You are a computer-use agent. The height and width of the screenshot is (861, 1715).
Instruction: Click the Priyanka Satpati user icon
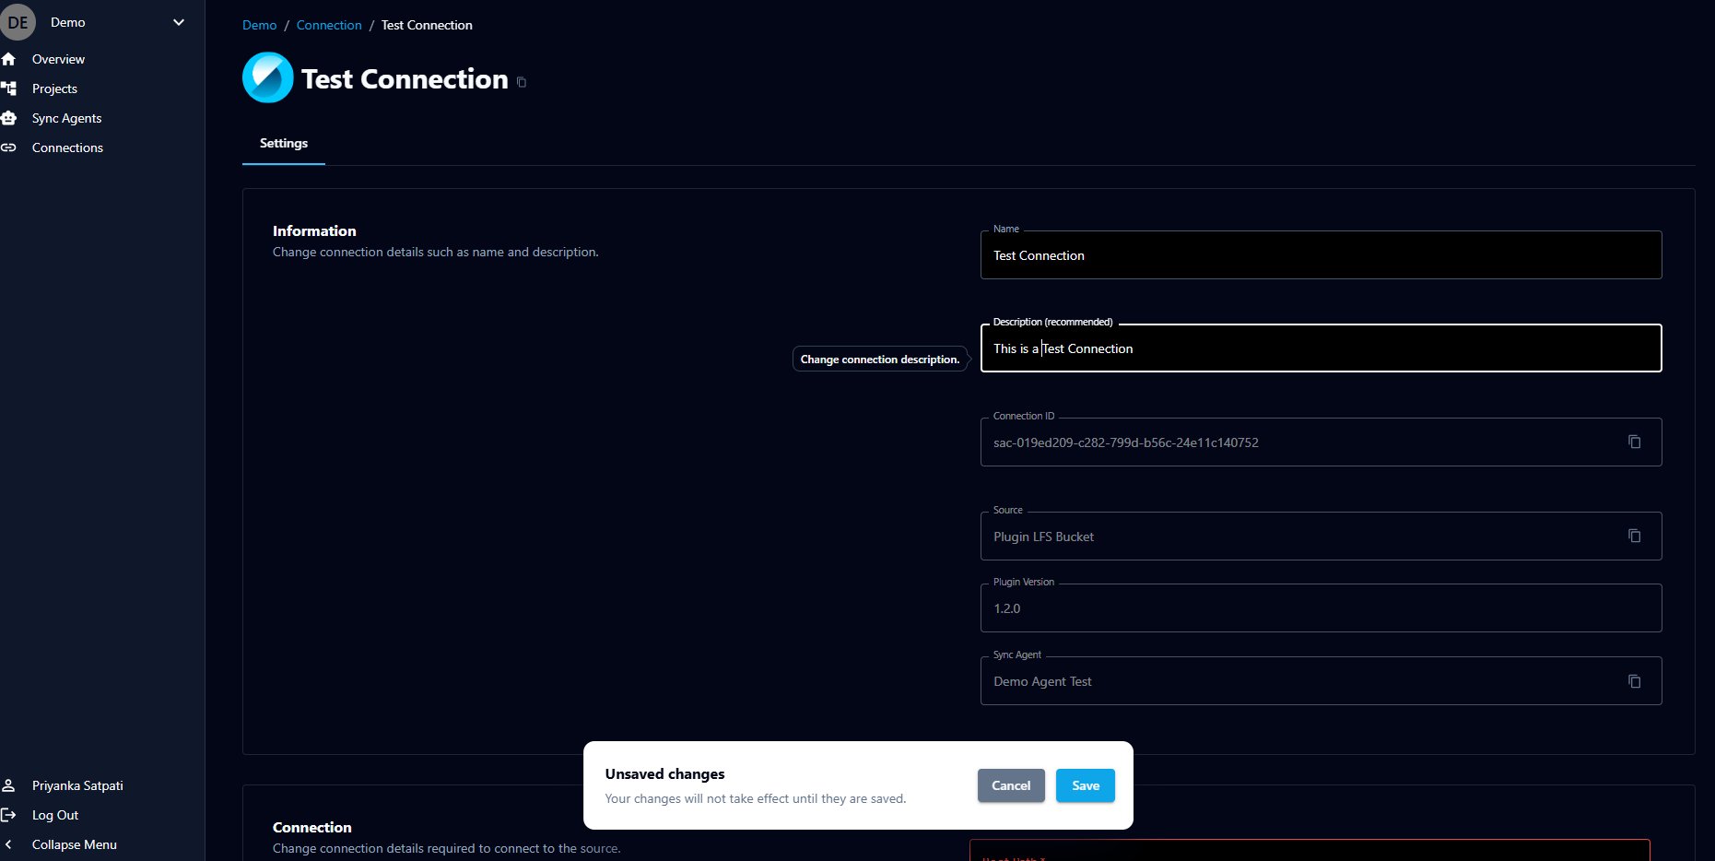9,785
